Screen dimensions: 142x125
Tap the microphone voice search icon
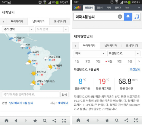click(x=128, y=17)
